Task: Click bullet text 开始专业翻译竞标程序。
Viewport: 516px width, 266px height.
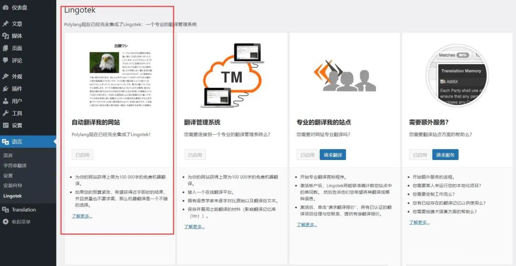Action: click(323, 177)
